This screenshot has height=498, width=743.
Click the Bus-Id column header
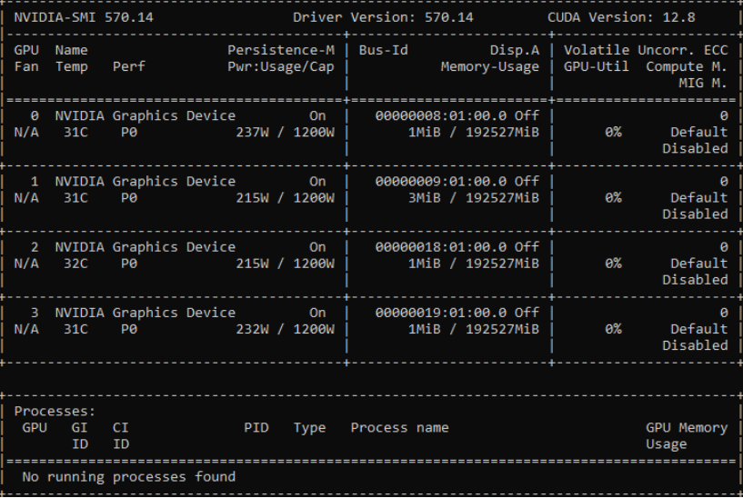(383, 50)
